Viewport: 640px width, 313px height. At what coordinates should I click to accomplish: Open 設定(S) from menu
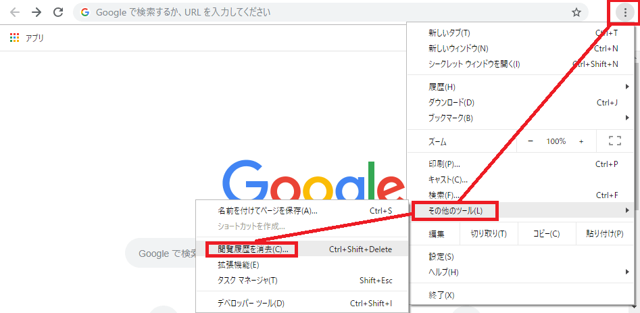click(520, 257)
